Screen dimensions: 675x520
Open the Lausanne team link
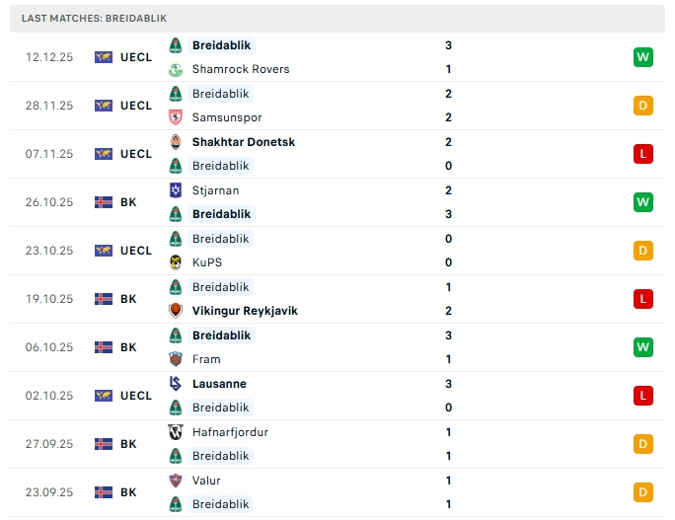[x=219, y=384]
